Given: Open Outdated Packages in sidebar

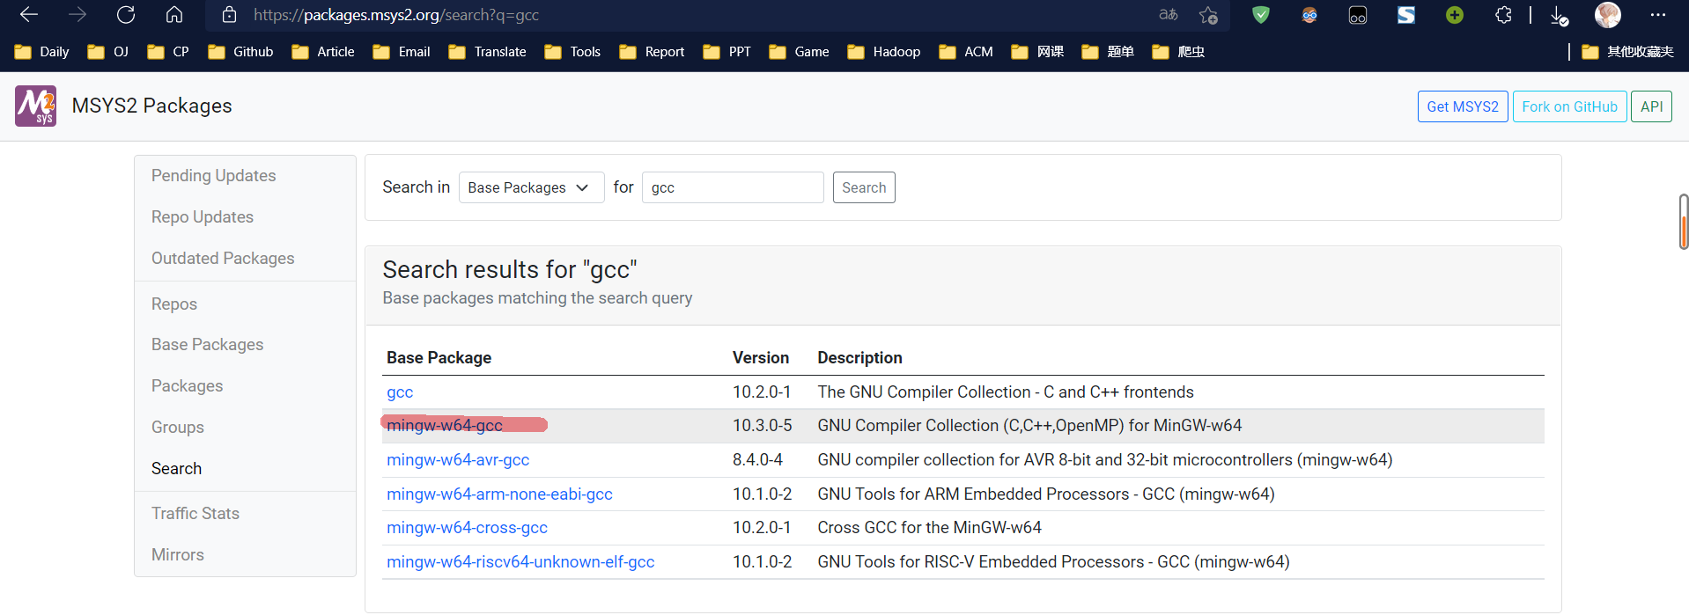Looking at the screenshot, I should coord(223,259).
